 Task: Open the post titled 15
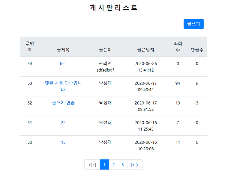tap(63, 142)
